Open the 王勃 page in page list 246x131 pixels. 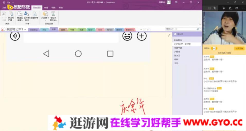pos(176,63)
